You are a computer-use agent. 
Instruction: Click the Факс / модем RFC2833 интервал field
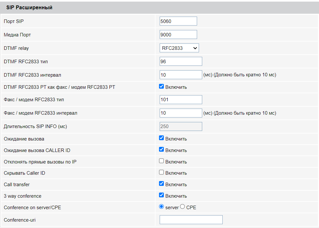click(x=181, y=113)
